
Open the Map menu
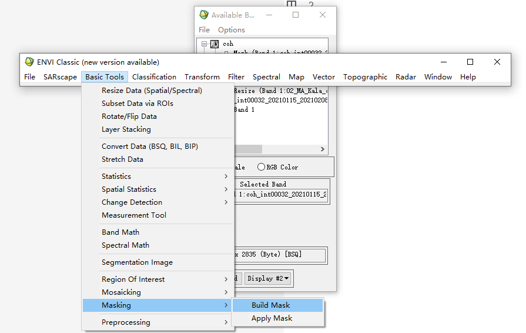point(296,77)
